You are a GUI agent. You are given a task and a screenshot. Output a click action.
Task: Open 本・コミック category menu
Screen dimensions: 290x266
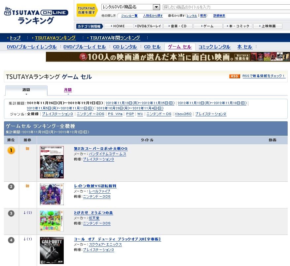(238, 26)
